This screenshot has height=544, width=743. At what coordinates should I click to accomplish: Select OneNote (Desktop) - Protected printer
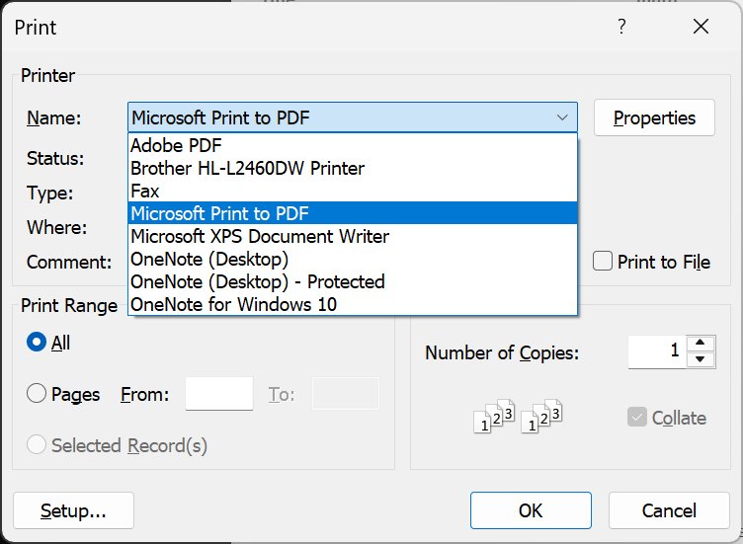353,281
